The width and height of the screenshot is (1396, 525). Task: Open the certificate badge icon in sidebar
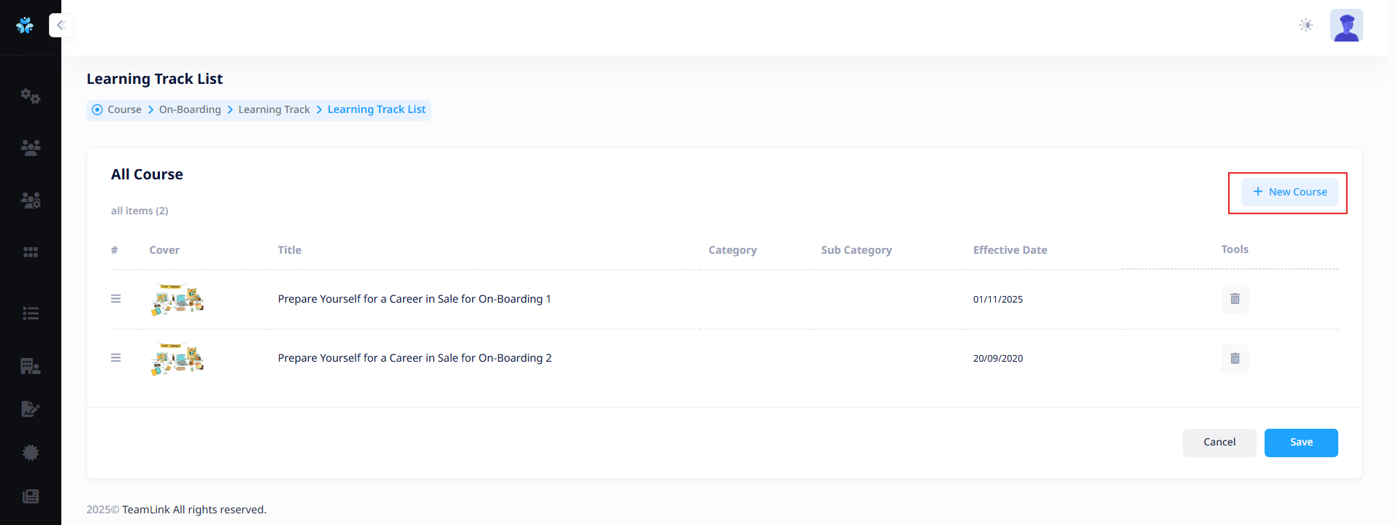30,453
